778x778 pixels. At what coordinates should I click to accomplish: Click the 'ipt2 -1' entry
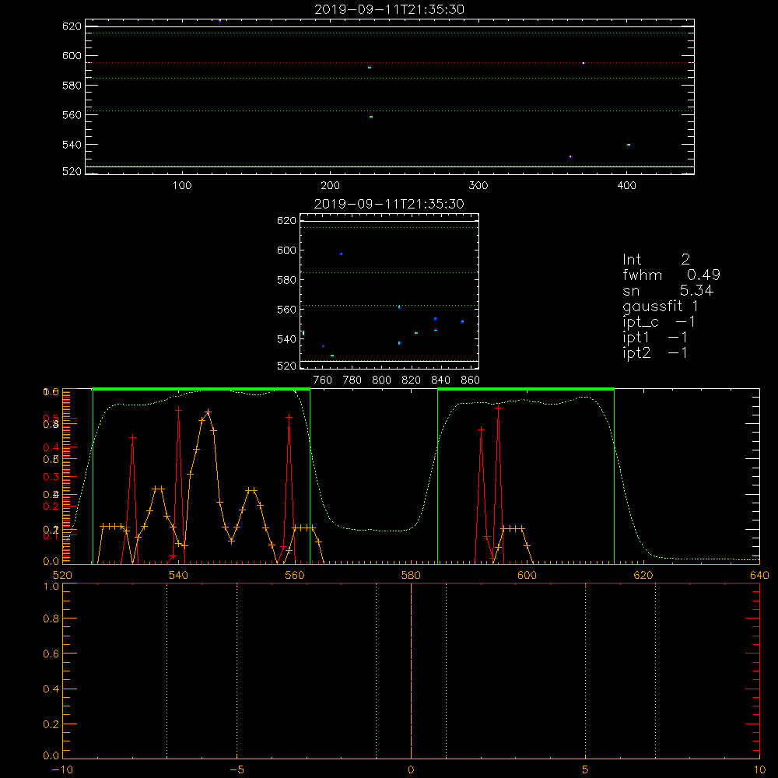(655, 352)
